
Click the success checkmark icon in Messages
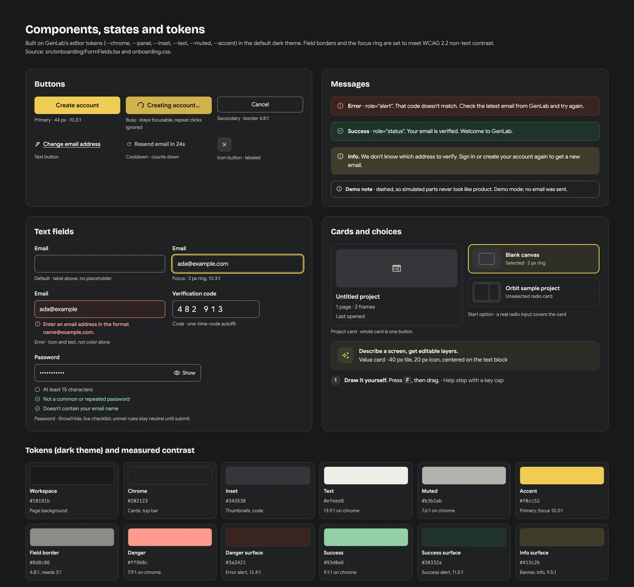pos(340,131)
